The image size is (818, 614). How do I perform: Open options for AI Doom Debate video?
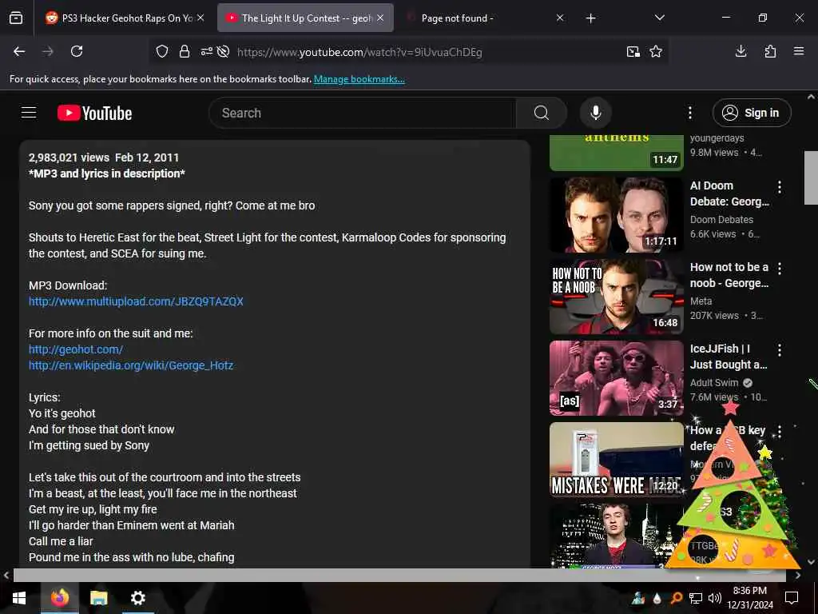780,187
